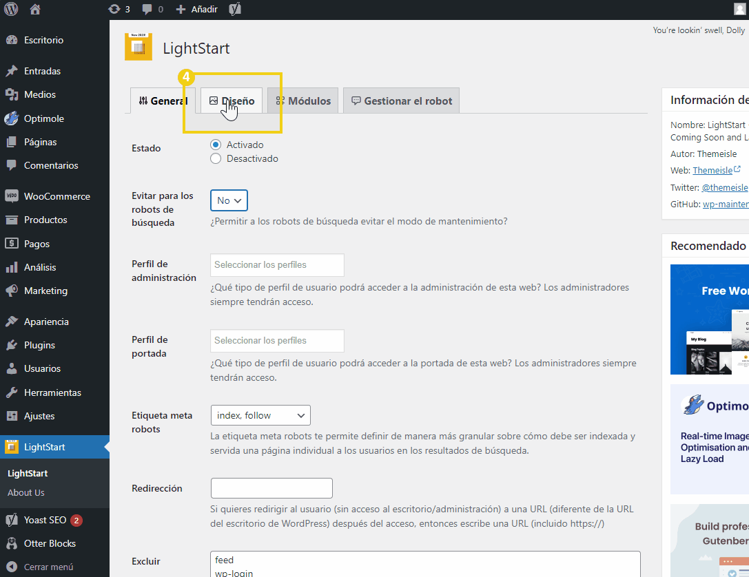Open pending updates icon showing 3
Screen dimensions: 749x577
click(x=119, y=9)
